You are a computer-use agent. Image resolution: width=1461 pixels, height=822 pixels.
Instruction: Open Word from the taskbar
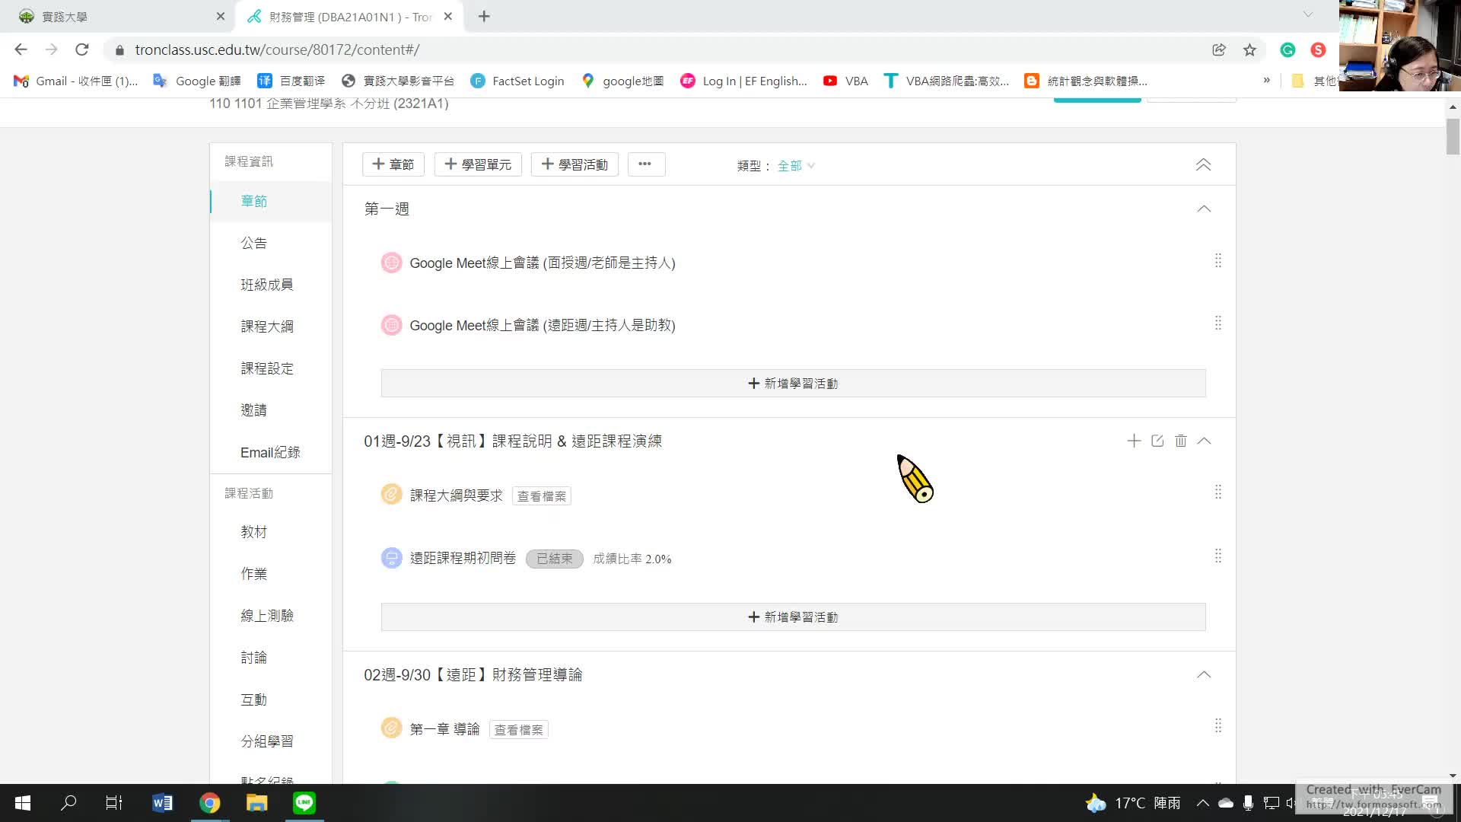(162, 803)
